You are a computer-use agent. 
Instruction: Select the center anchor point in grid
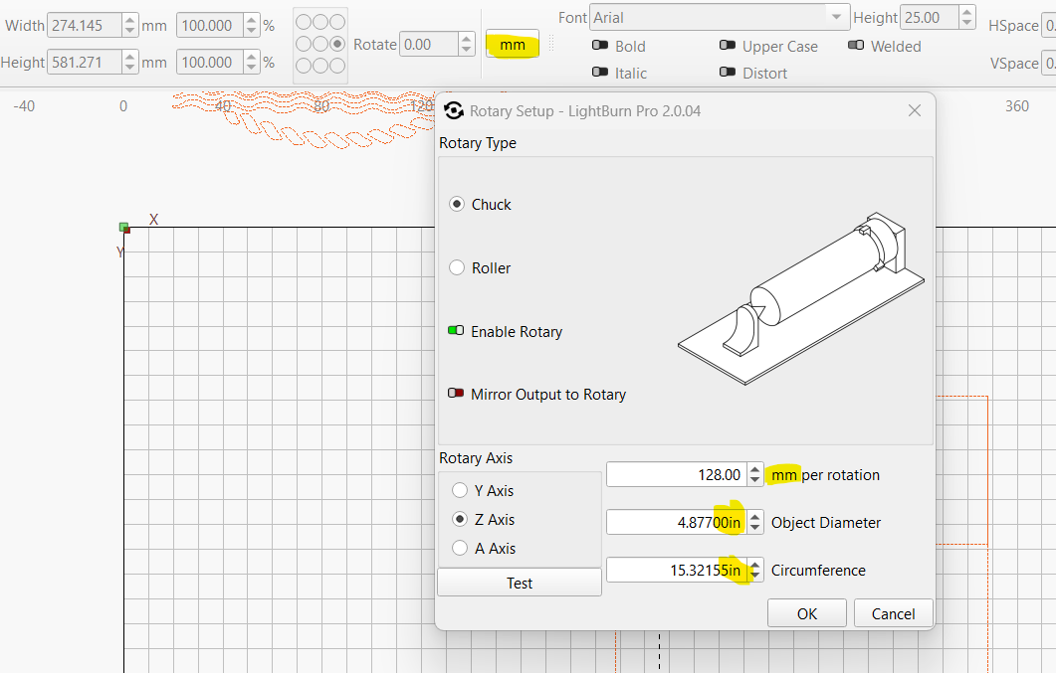[x=320, y=44]
